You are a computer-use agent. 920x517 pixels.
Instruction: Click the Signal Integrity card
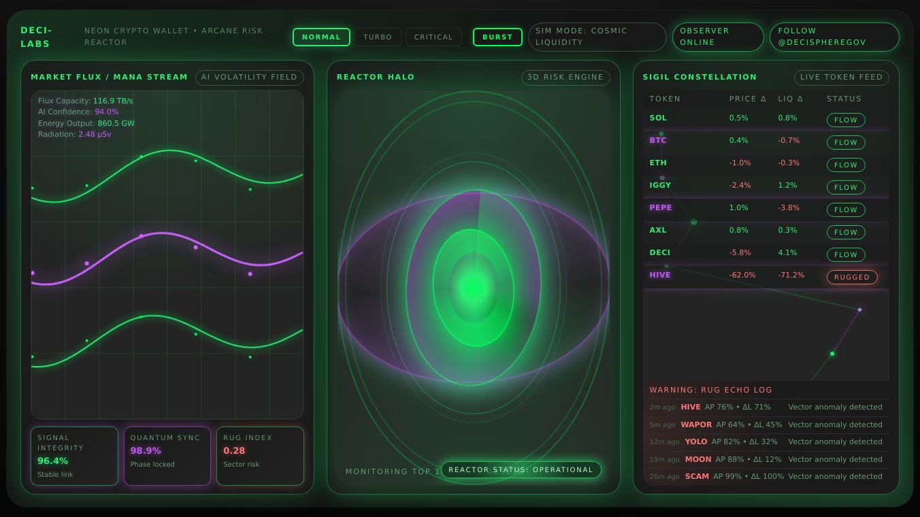[74, 456]
